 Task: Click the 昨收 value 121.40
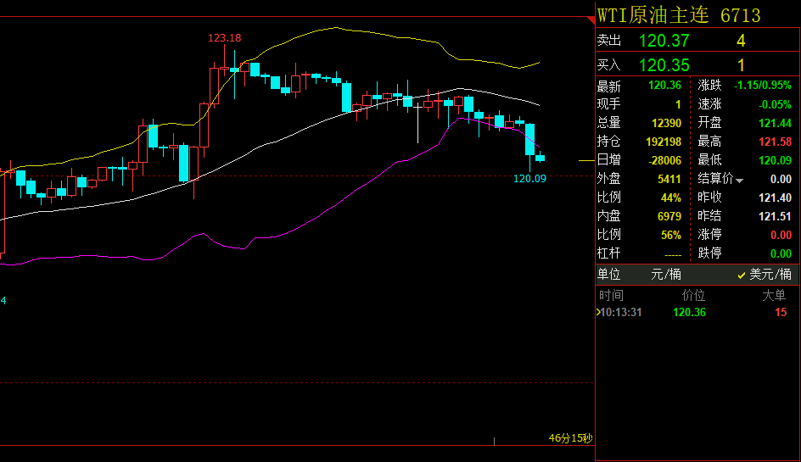pyautogui.click(x=775, y=198)
